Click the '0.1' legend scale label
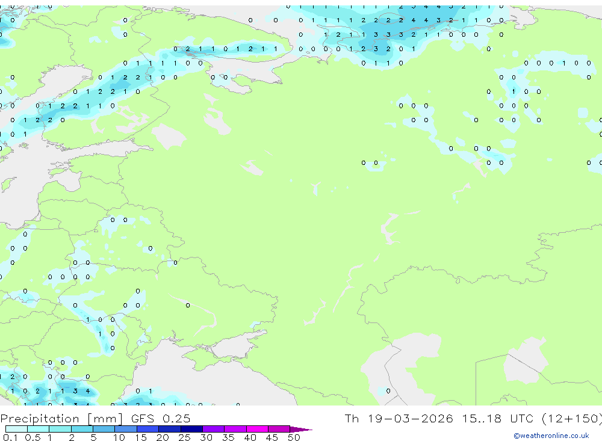Image resolution: width=602 pixels, height=441 pixels. coord(10,437)
